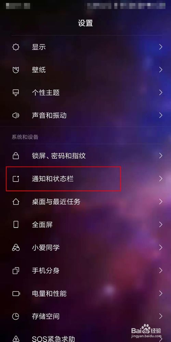Screen dimensions: 171x342
Task: Open the SOS紧急求助 entry
Action: click(85, 338)
